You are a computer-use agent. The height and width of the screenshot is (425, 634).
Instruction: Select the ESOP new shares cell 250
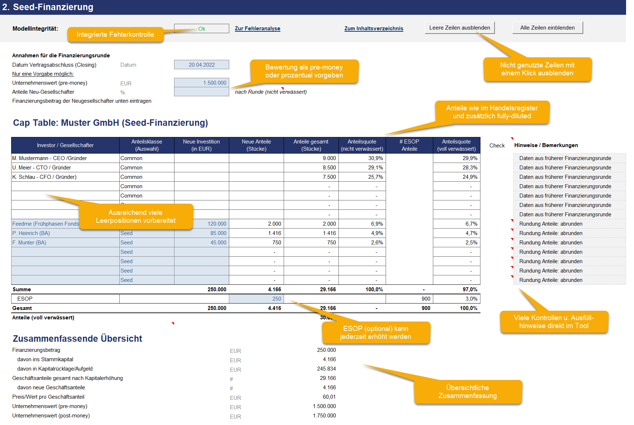coord(256,298)
